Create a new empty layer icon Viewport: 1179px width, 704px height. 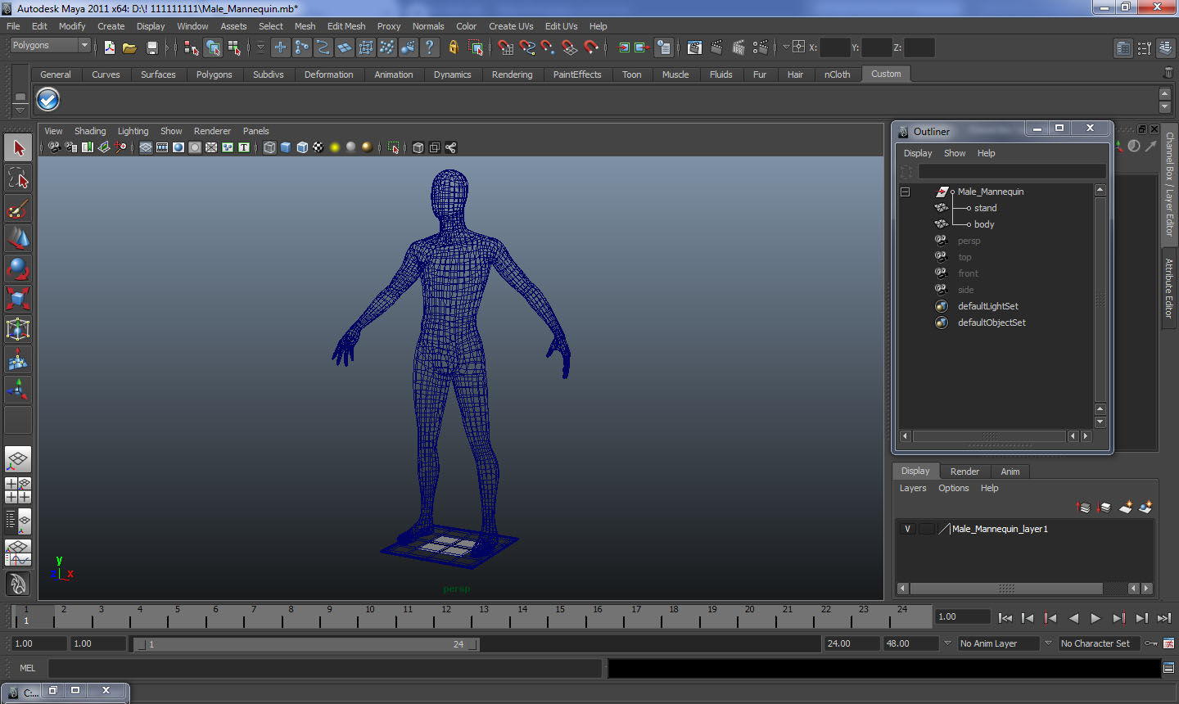(1126, 508)
